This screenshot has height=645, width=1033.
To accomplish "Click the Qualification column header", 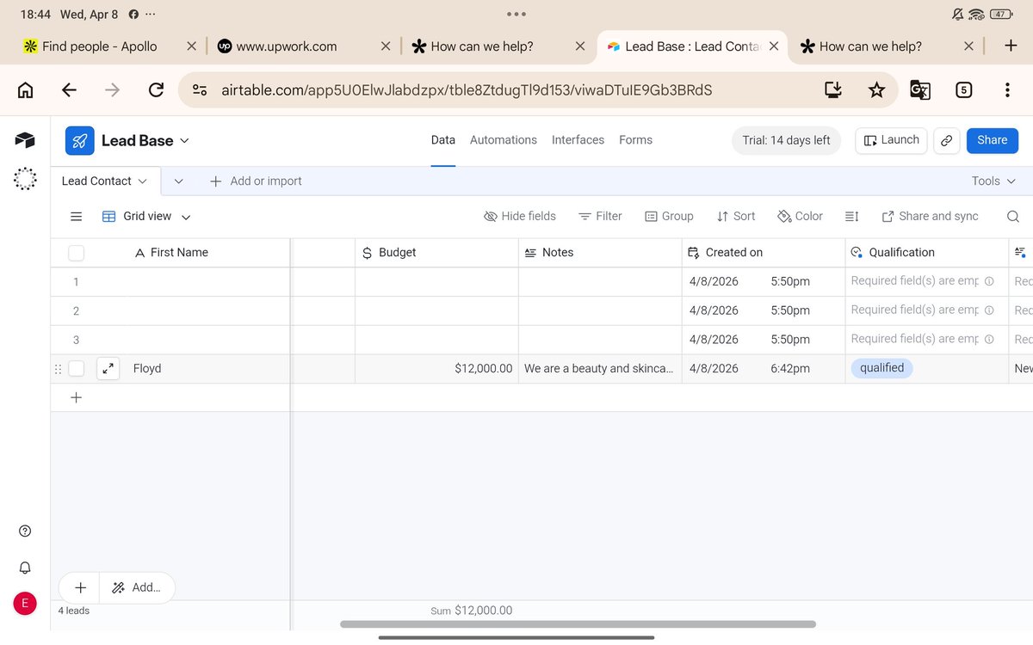I will point(927,253).
